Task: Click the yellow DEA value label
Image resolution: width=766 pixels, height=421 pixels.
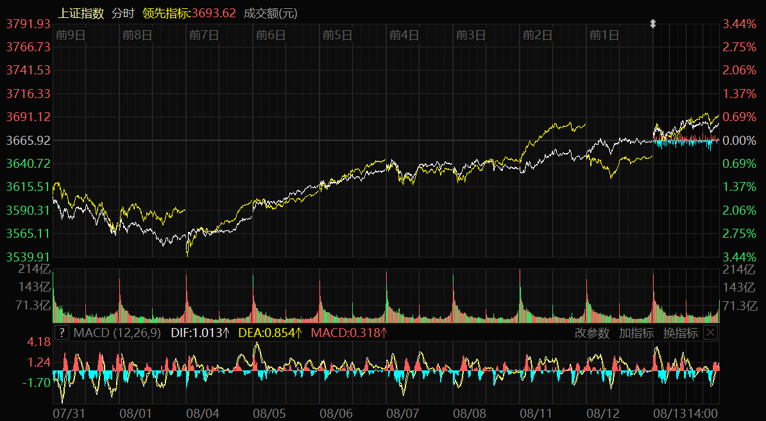Action: (x=270, y=333)
